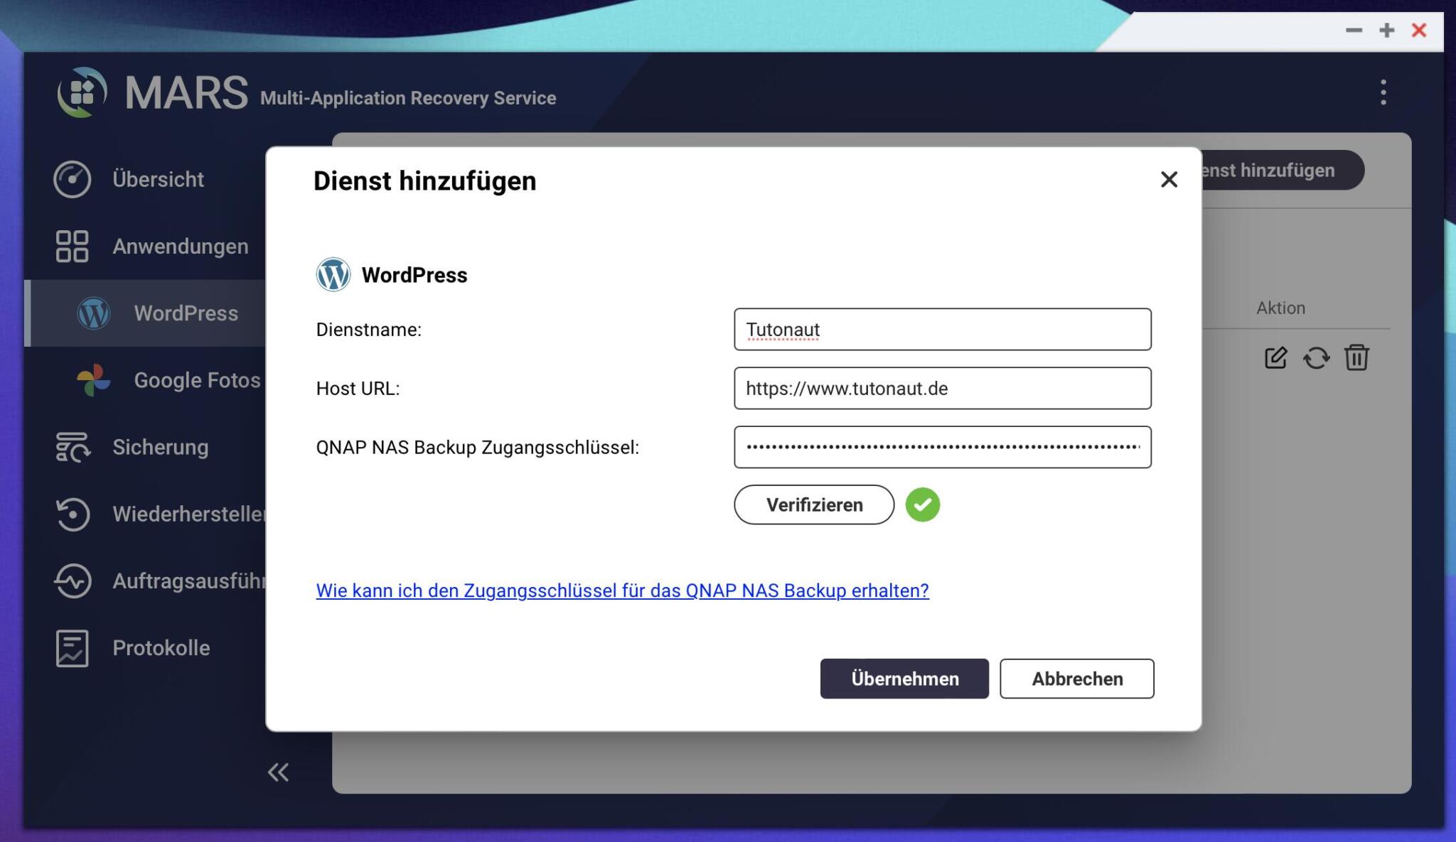The image size is (1456, 842).
Task: Click the Verifizieren button
Action: tap(814, 504)
